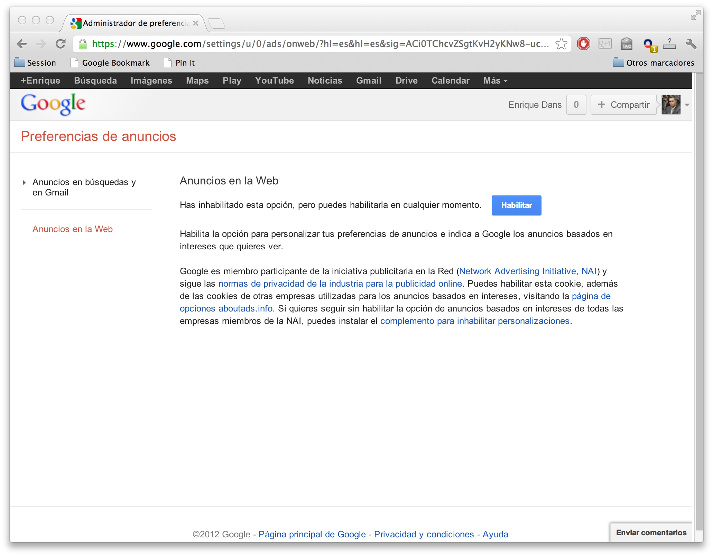Click the green padlock security icon
Viewport: 713px width, 556px height.
(83, 44)
